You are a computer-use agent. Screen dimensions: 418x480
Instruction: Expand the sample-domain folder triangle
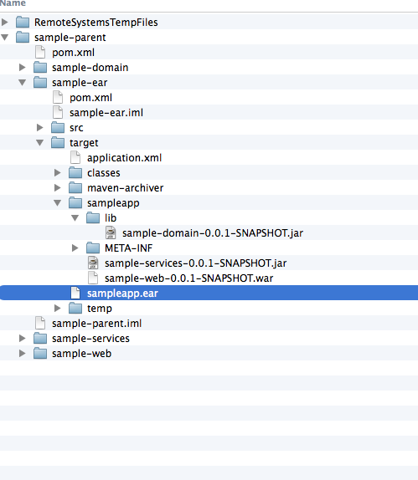click(22, 68)
